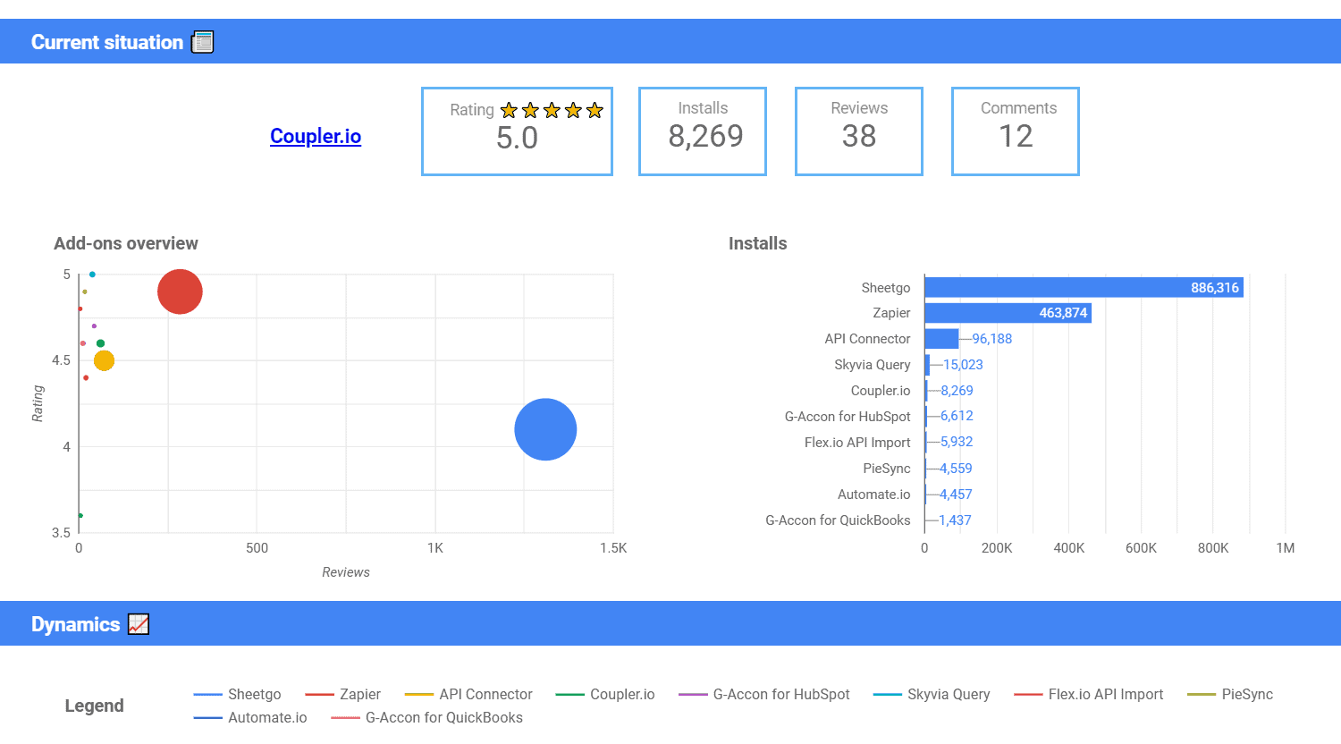Click the 4,559 value label

[956, 469]
